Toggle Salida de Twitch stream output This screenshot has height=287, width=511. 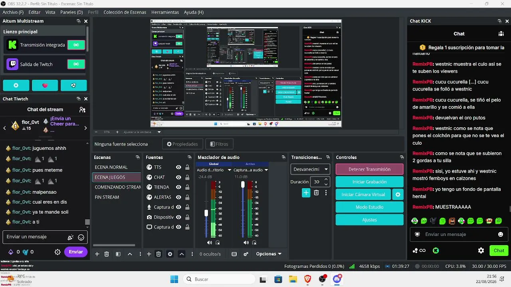76,64
